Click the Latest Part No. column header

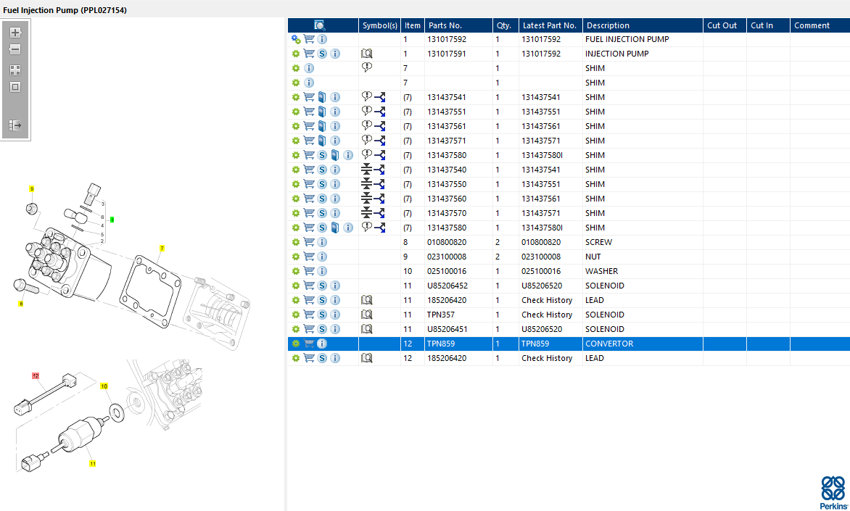[549, 25]
